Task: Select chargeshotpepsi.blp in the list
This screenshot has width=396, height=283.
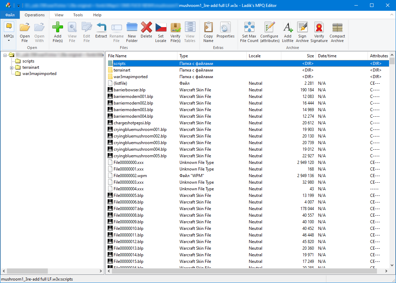Action: (248, 123)
